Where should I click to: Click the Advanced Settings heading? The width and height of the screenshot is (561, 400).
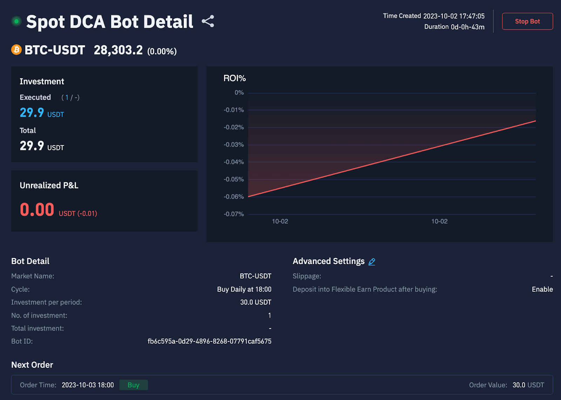(329, 261)
